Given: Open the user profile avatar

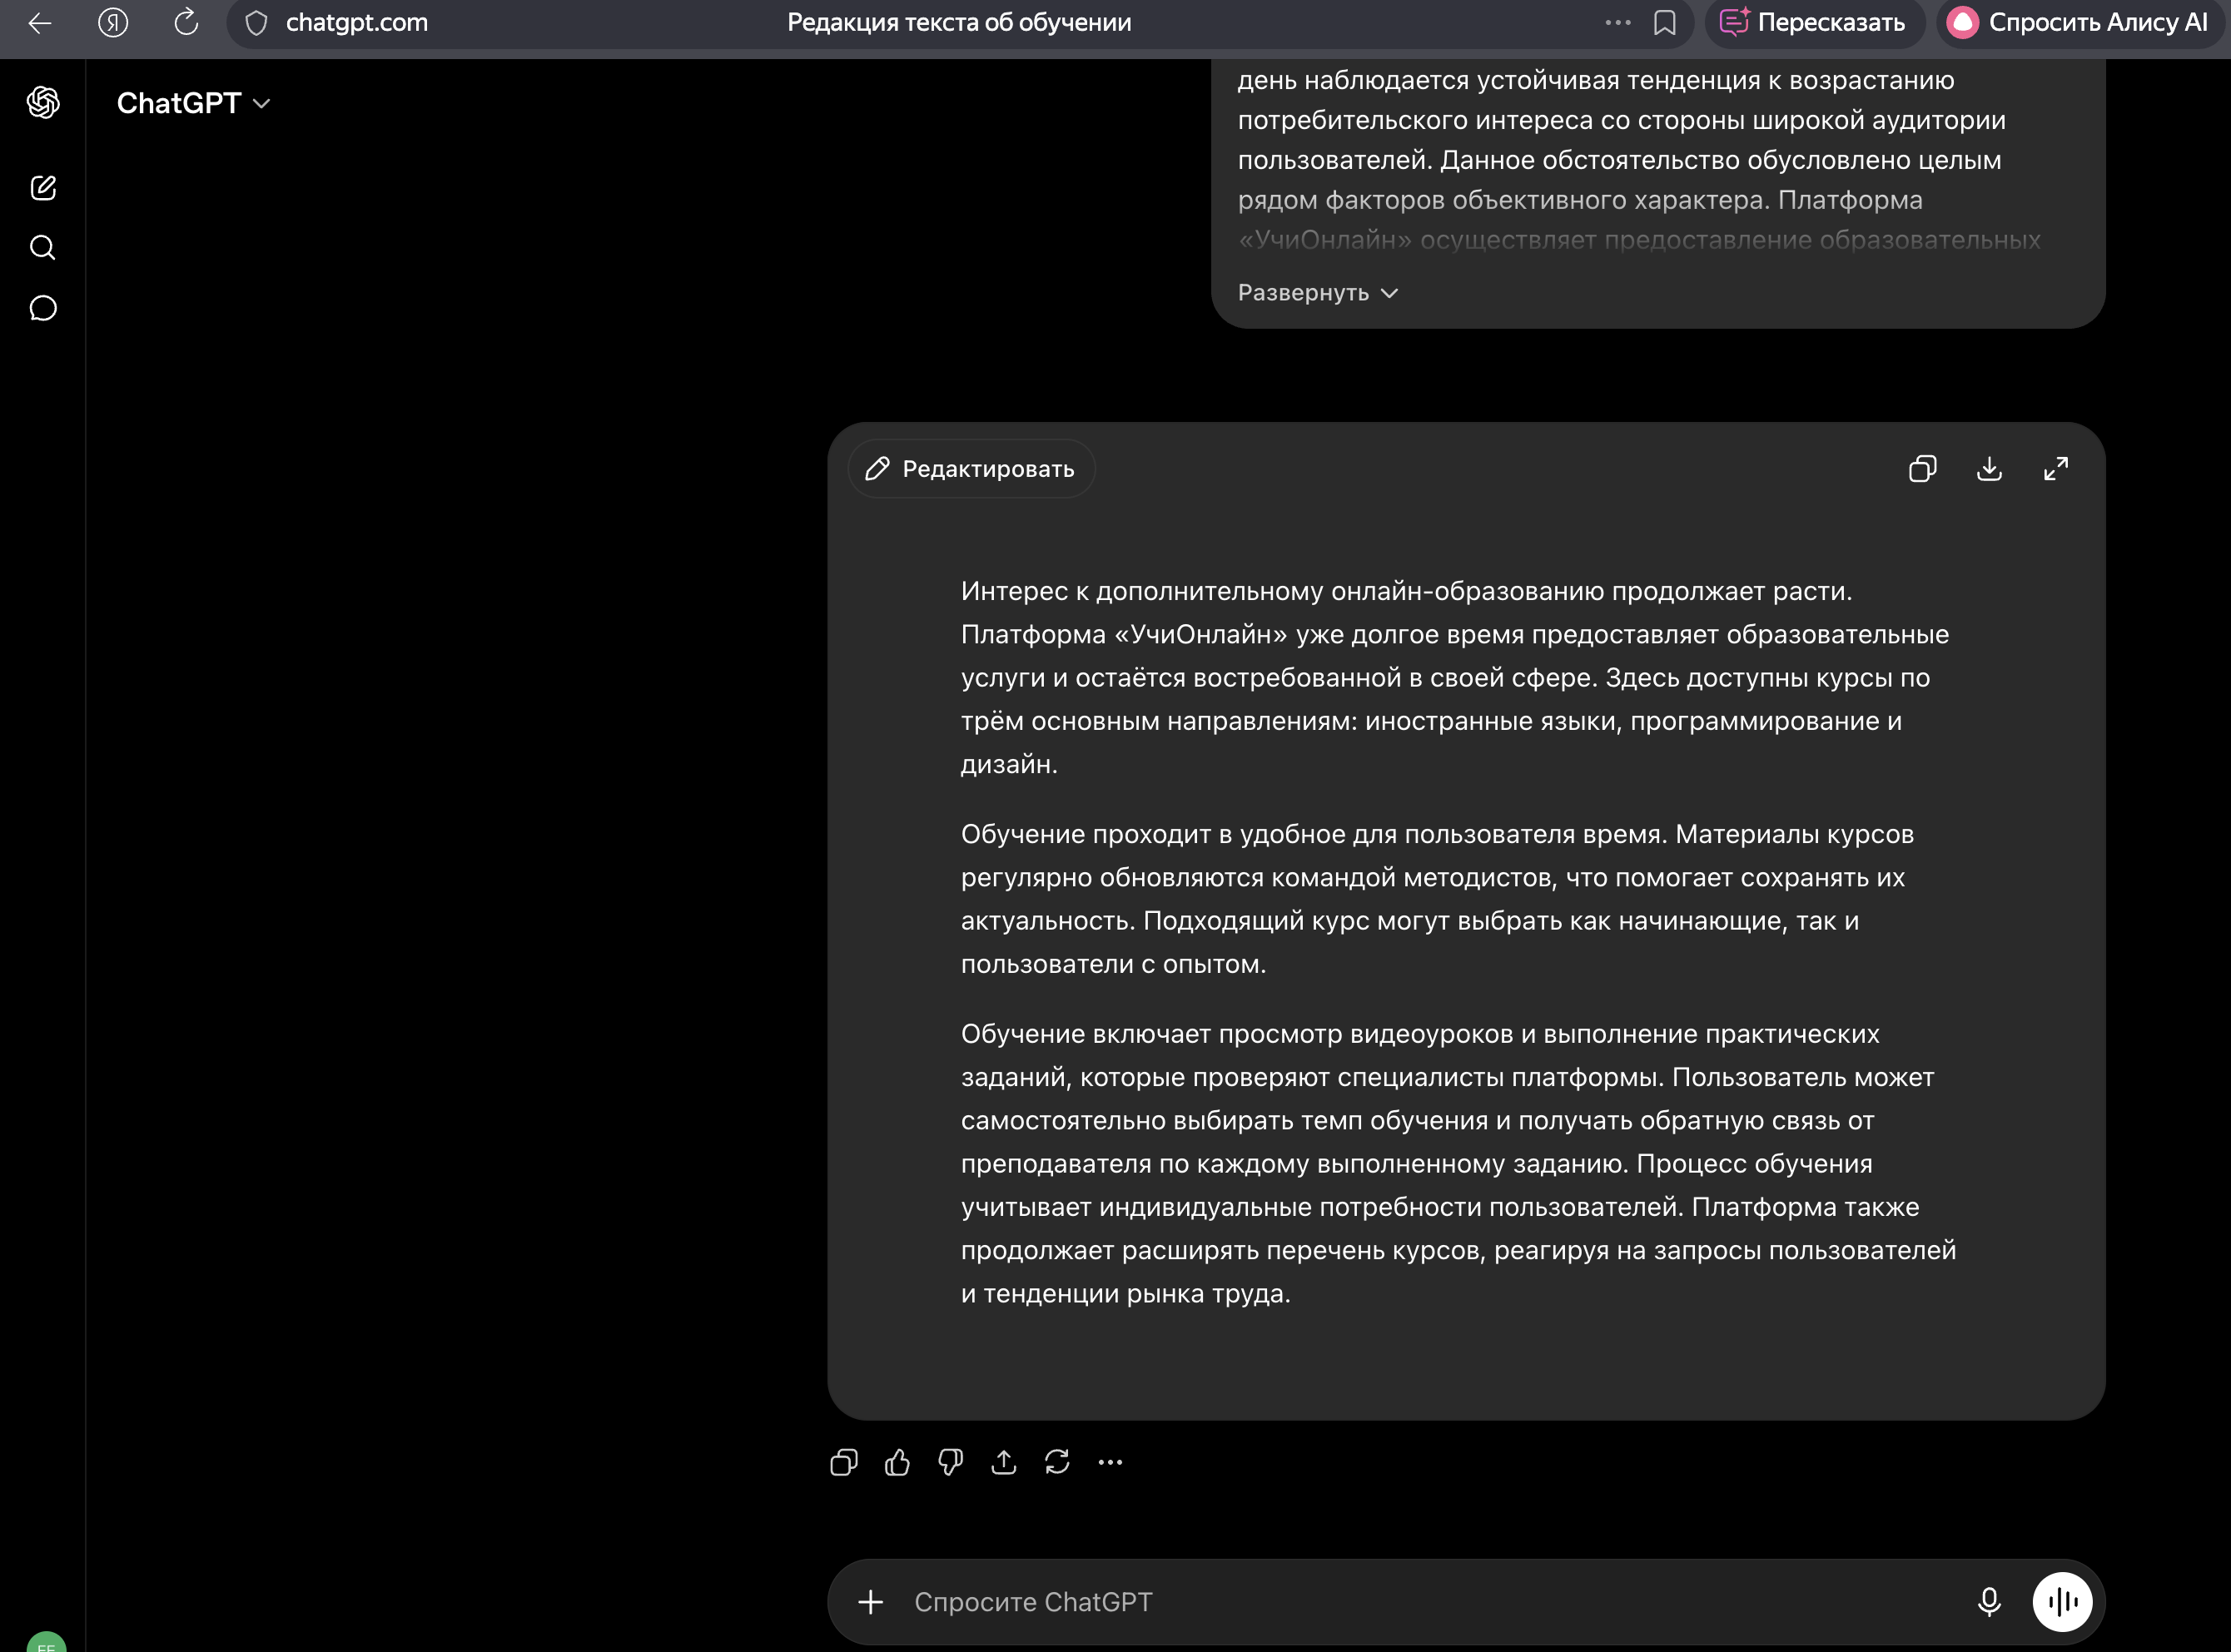Looking at the screenshot, I should click(x=46, y=1641).
